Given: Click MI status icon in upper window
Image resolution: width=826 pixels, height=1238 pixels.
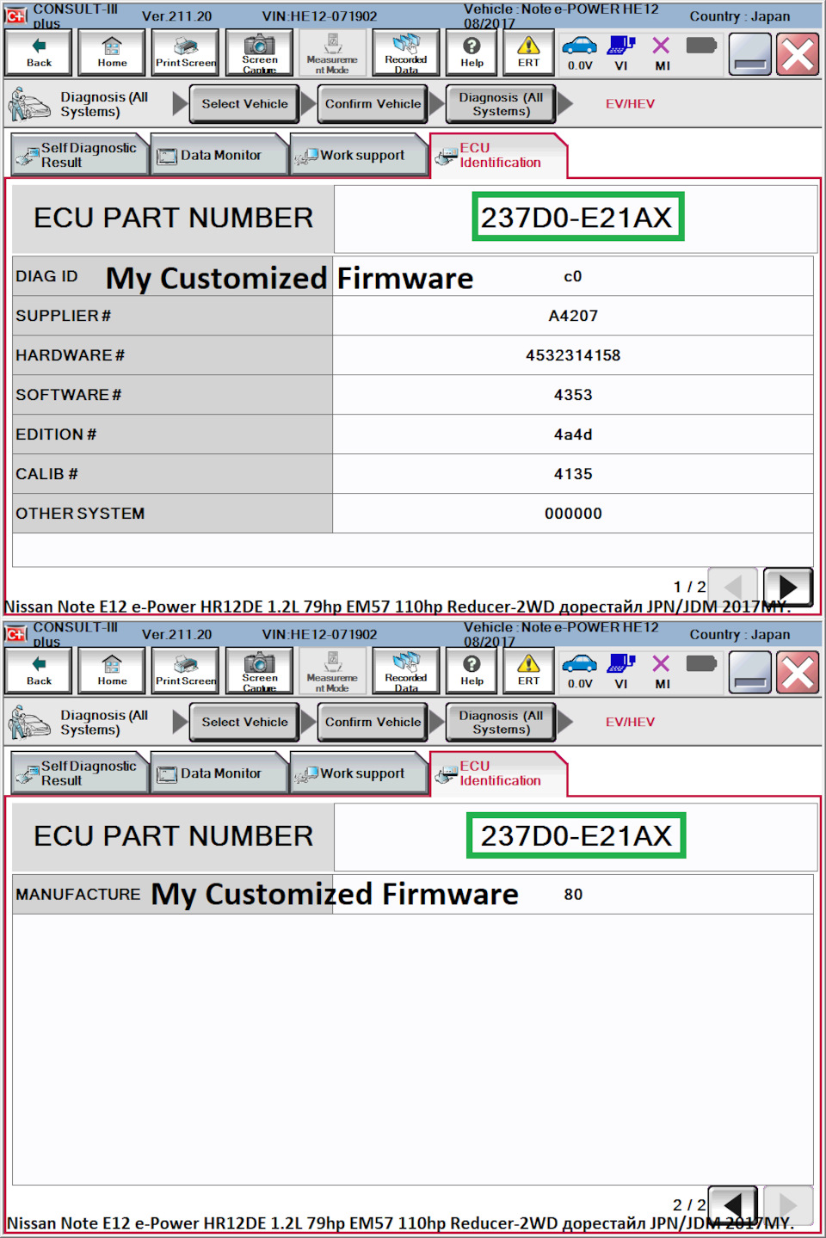Looking at the screenshot, I should point(662,52).
